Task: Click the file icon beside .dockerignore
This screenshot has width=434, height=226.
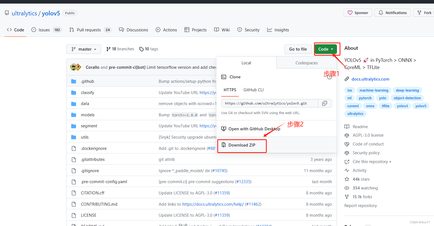Action: pos(74,148)
